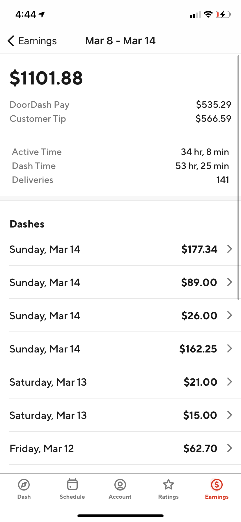Switch to the Ratings tab label
Viewport: 241px width, 522px height.
tap(168, 497)
